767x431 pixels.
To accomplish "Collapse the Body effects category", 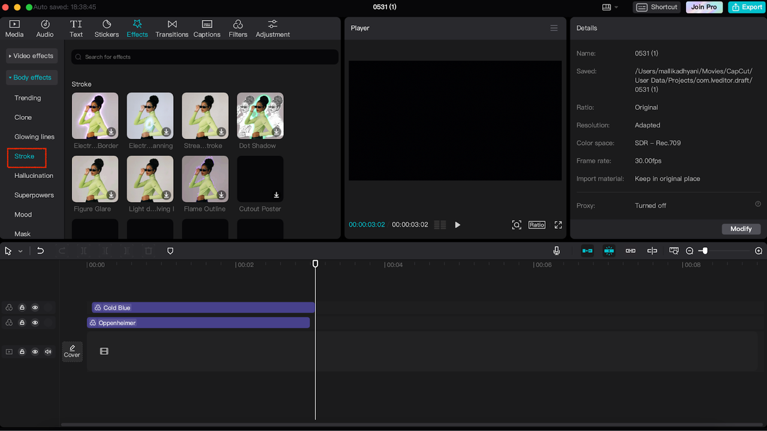I will pos(32,77).
